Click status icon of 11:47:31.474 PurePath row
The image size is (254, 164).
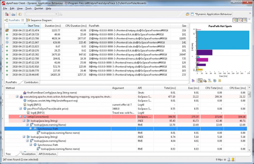(7, 30)
